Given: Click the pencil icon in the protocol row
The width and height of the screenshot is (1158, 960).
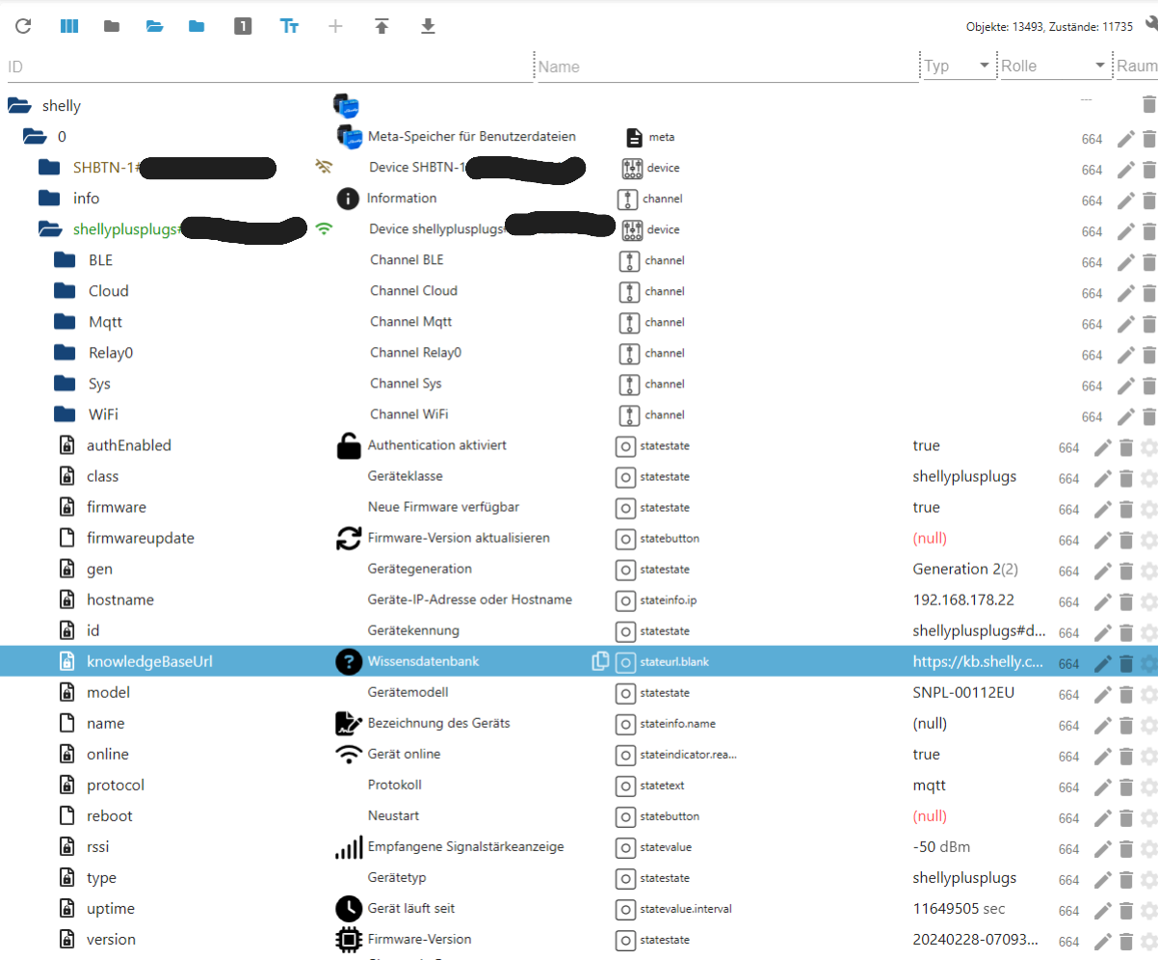Looking at the screenshot, I should 1103,787.
